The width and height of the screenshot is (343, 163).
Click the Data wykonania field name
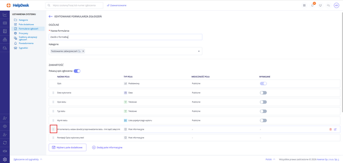pyautogui.click(x=64, y=93)
